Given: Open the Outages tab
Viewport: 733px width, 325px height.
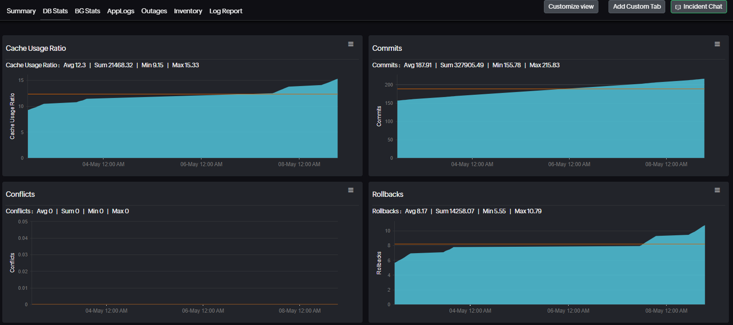Looking at the screenshot, I should (x=154, y=11).
